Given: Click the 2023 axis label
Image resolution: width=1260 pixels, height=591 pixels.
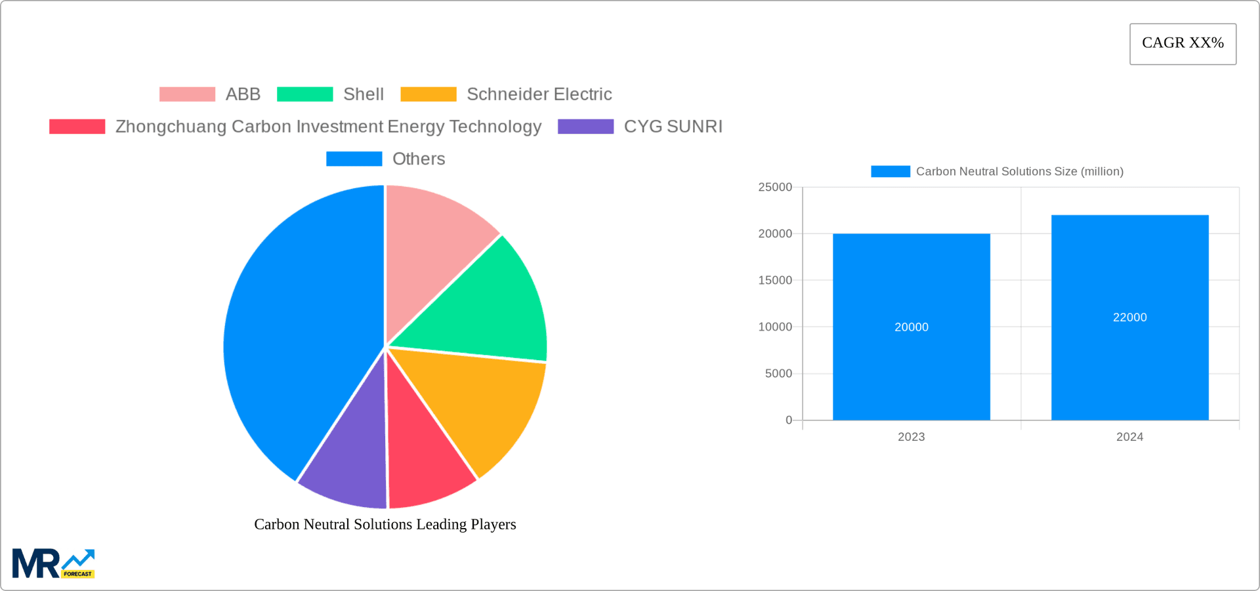Looking at the screenshot, I should [x=911, y=436].
